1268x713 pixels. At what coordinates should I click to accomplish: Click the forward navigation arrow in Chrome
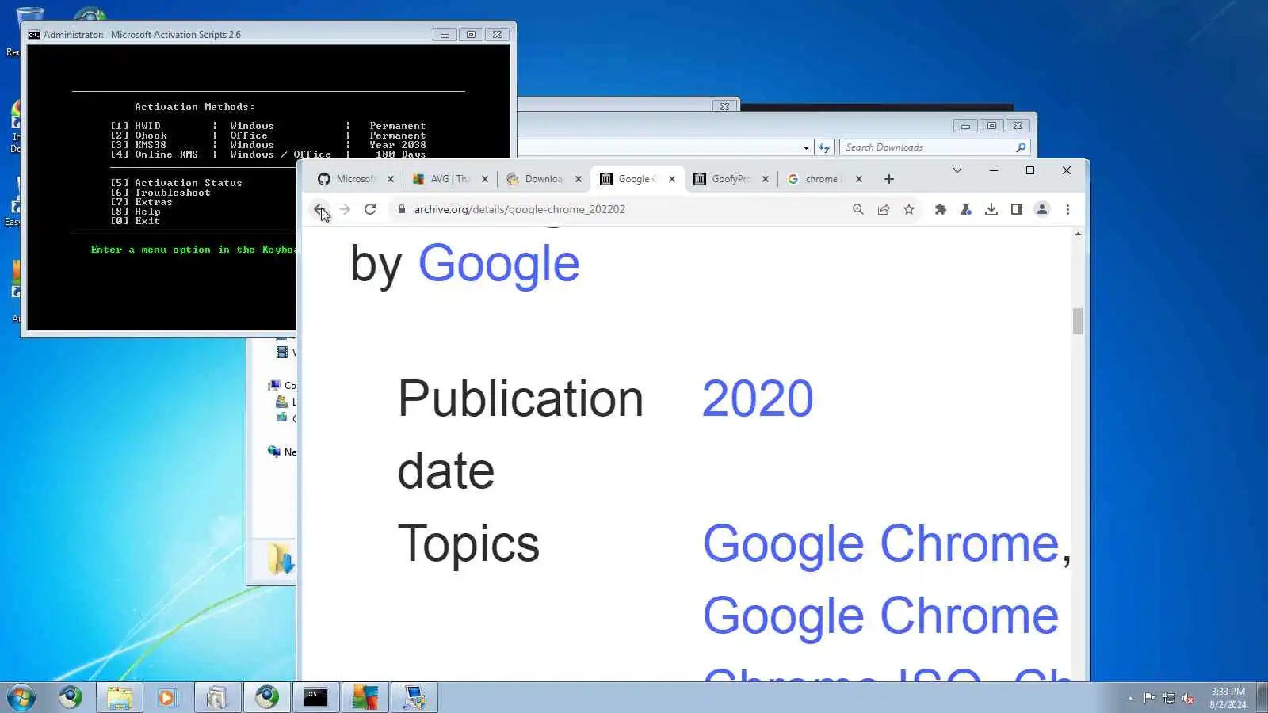(x=345, y=209)
